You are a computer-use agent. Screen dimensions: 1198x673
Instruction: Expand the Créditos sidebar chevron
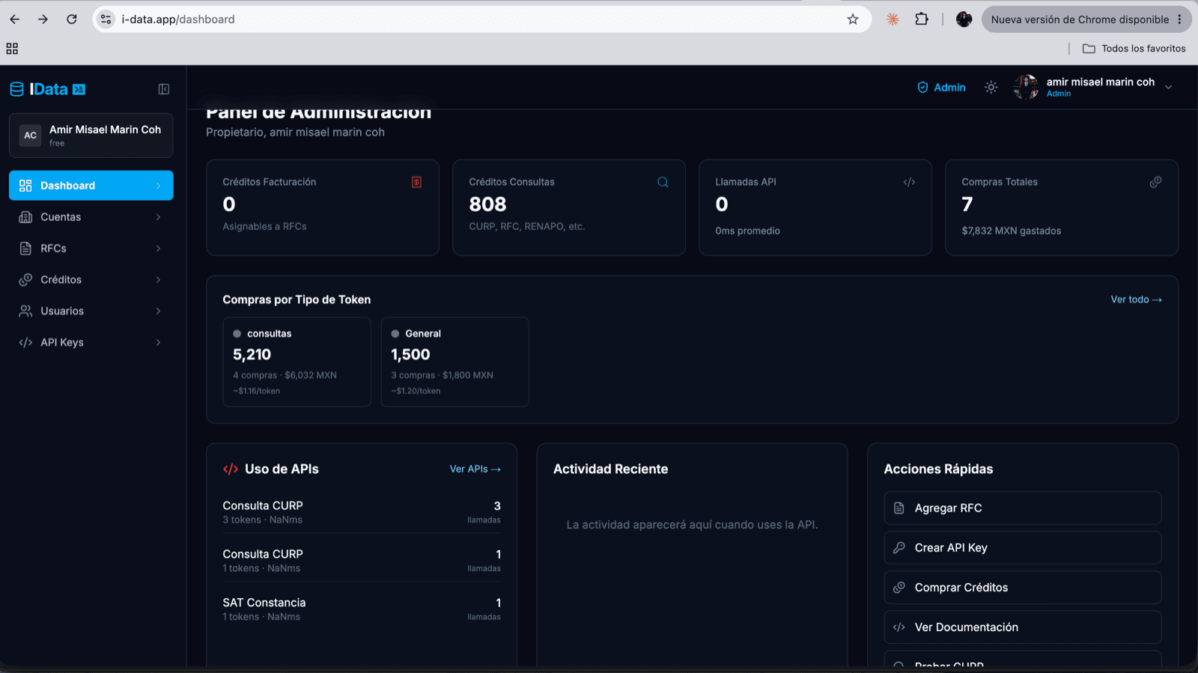pyautogui.click(x=158, y=280)
